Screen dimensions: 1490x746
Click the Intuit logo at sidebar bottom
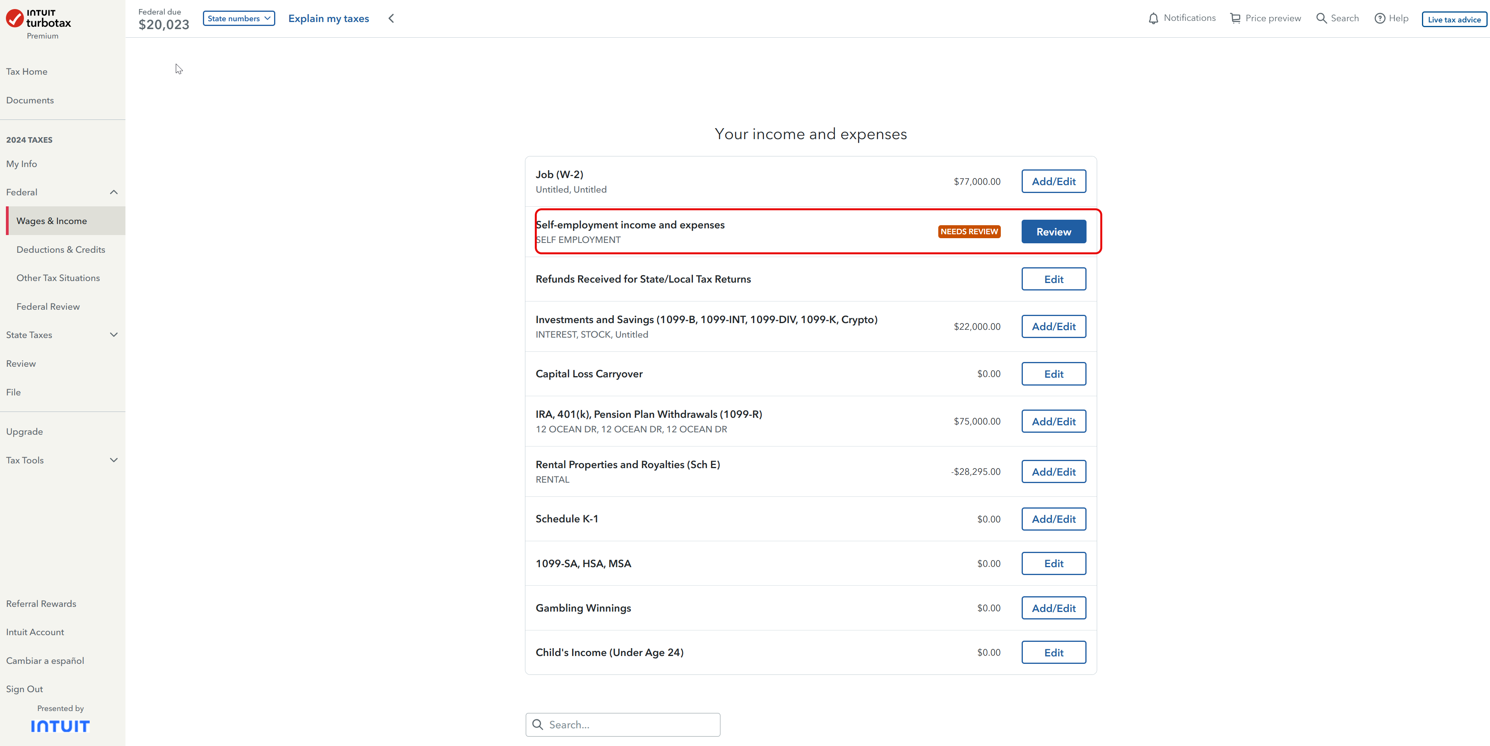tap(60, 726)
